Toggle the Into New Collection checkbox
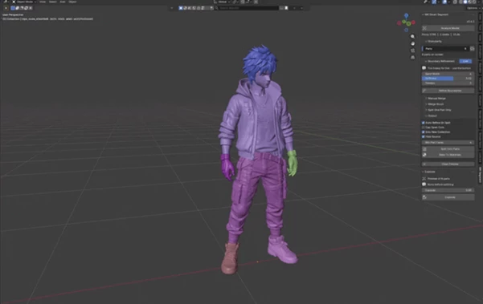The width and height of the screenshot is (483, 304). 424,132
